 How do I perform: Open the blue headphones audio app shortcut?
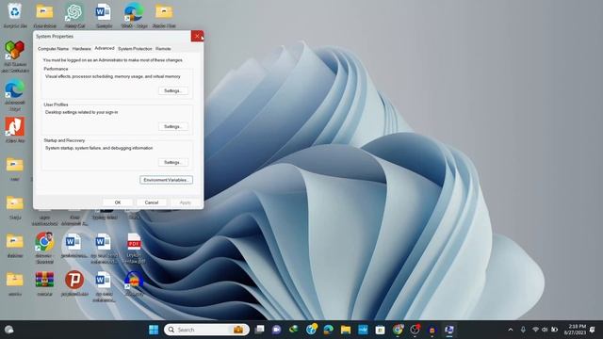coord(134,281)
